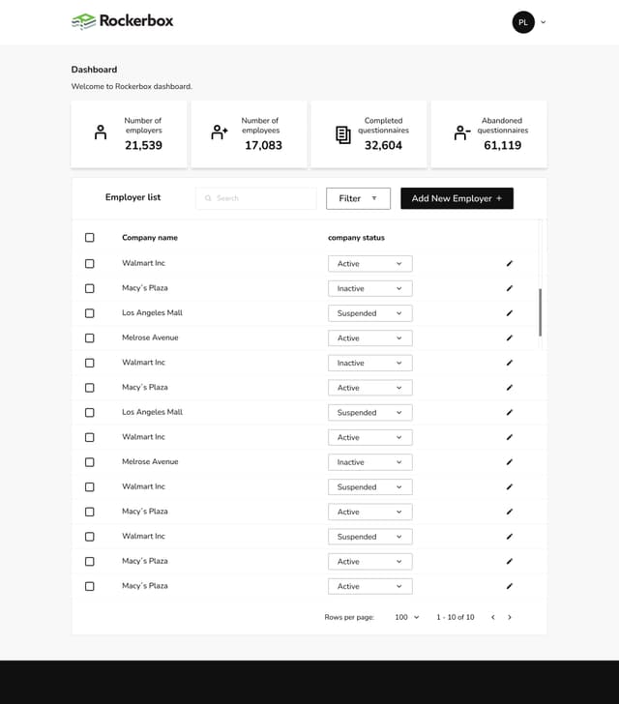Expand rows per page 100 selector
619x704 pixels.
coord(407,617)
